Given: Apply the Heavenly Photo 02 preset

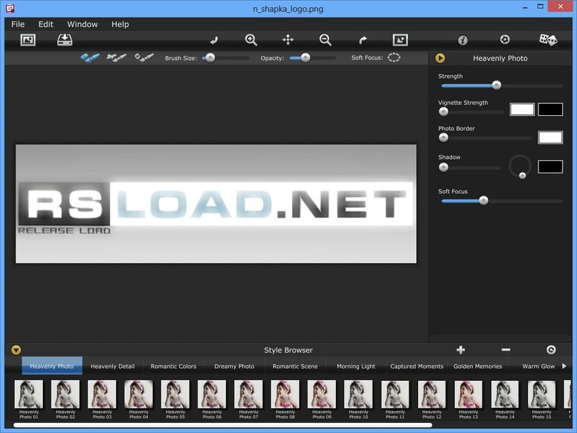Looking at the screenshot, I should (65, 399).
